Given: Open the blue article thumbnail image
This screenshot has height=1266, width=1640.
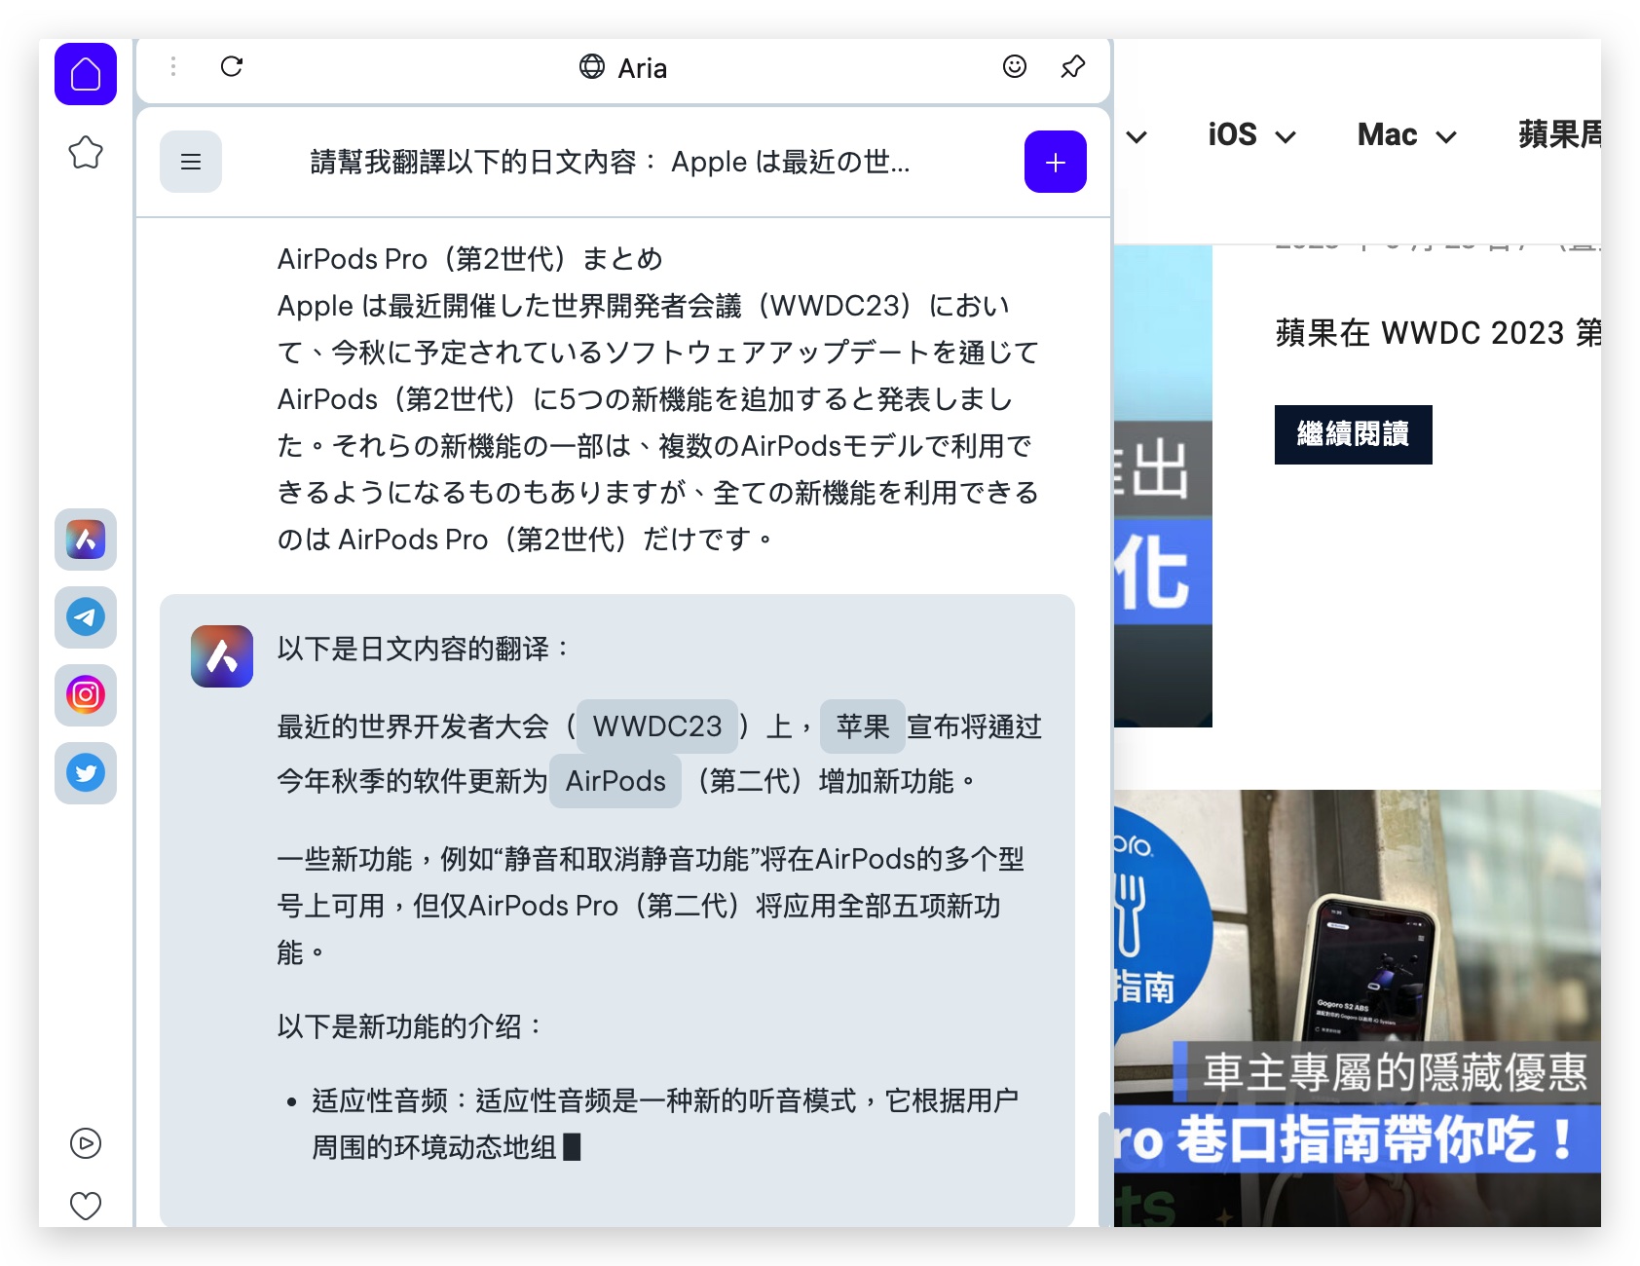Looking at the screenshot, I should (x=1163, y=486).
